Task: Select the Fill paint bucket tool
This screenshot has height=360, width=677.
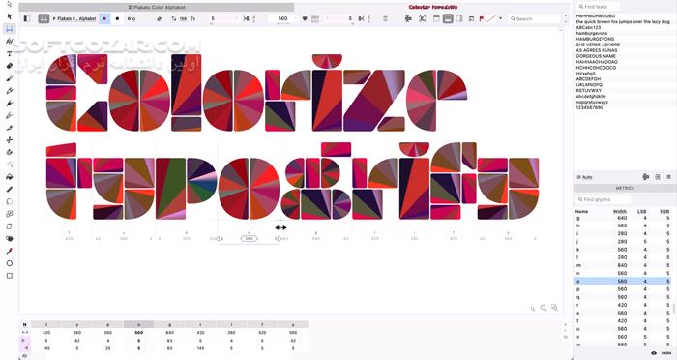Action: pyautogui.click(x=10, y=177)
